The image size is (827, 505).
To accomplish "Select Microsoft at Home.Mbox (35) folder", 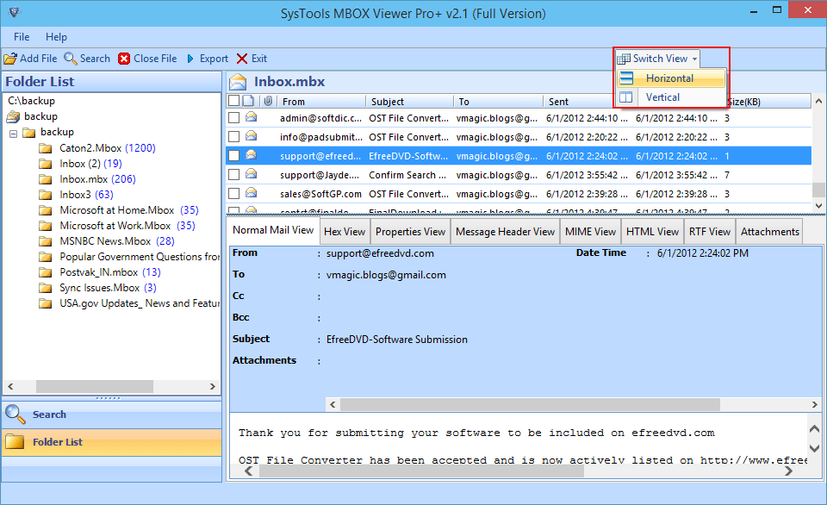I will (129, 210).
